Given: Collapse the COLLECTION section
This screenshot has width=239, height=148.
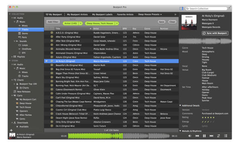Looking at the screenshot, I should [x=10, y=14].
